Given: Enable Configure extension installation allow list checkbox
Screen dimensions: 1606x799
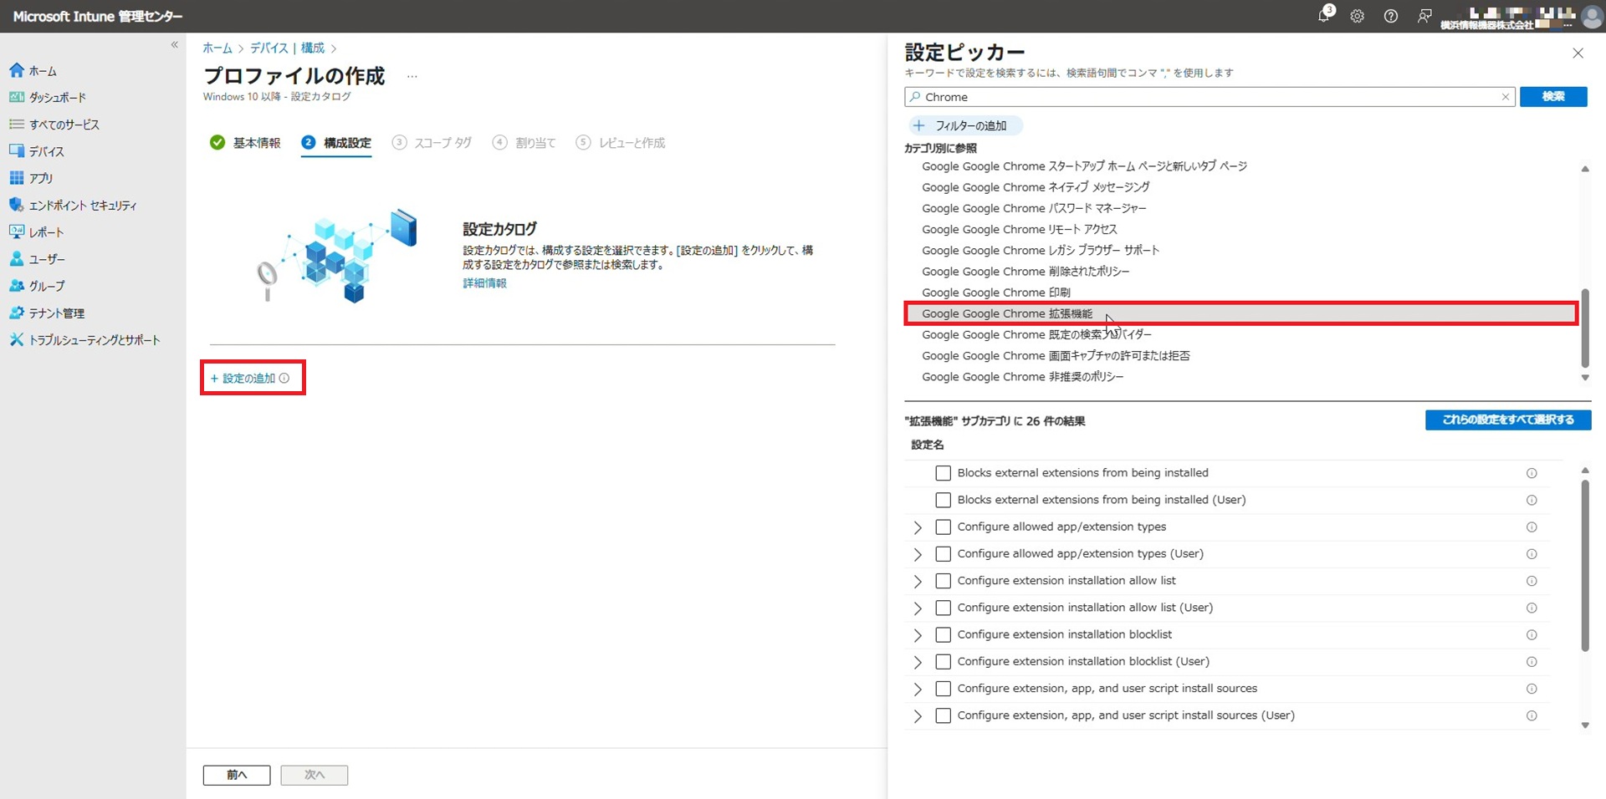Looking at the screenshot, I should click(943, 581).
